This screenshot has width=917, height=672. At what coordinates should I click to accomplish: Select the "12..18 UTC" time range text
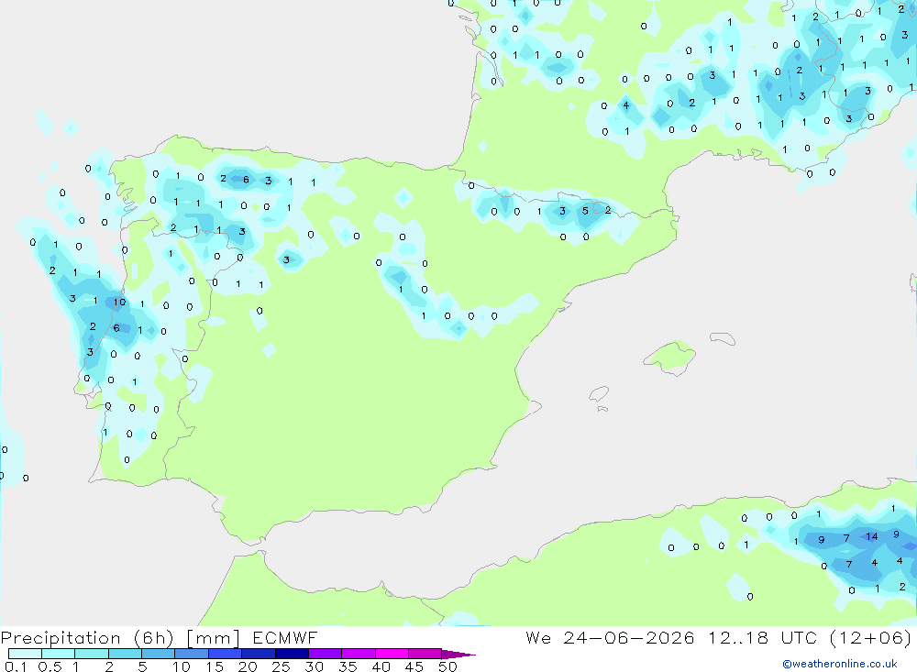pyautogui.click(x=763, y=637)
